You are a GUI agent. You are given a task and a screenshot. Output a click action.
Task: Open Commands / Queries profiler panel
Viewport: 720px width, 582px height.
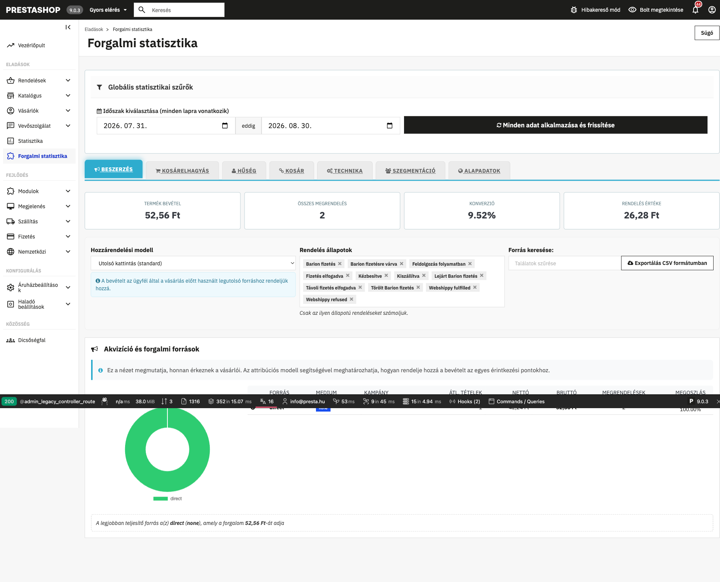pyautogui.click(x=516, y=401)
